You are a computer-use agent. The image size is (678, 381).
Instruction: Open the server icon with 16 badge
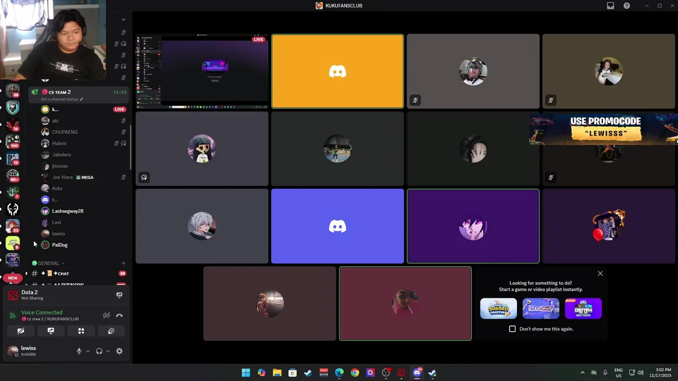pyautogui.click(x=13, y=124)
